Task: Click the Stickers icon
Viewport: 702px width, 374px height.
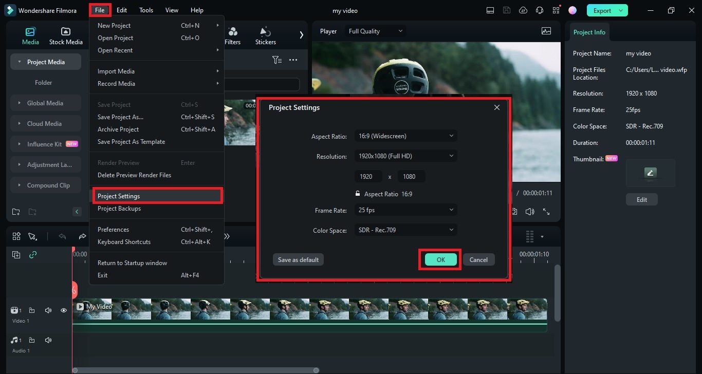Action: tap(266, 36)
